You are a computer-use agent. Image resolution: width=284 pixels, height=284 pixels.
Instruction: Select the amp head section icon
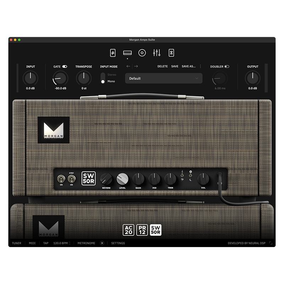[x=127, y=53]
